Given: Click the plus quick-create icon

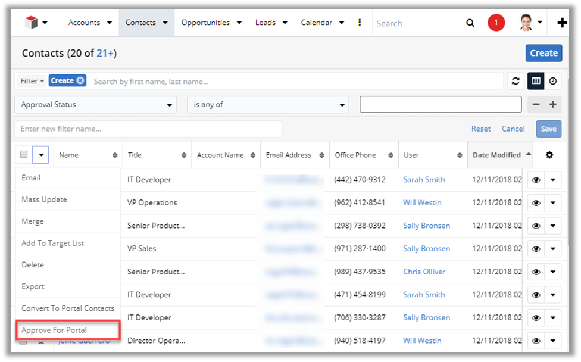Looking at the screenshot, I should pyautogui.click(x=561, y=23).
